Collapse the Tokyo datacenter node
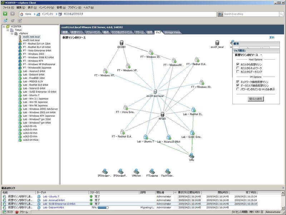286x215 pixels. (8, 30)
